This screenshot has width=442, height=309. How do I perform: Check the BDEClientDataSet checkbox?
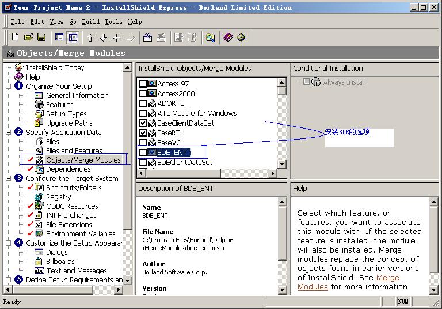[x=143, y=163]
